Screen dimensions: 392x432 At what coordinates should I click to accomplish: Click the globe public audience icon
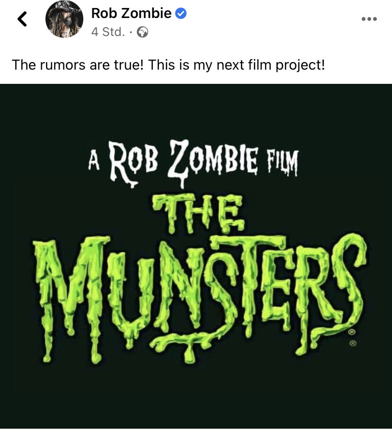coord(143,32)
